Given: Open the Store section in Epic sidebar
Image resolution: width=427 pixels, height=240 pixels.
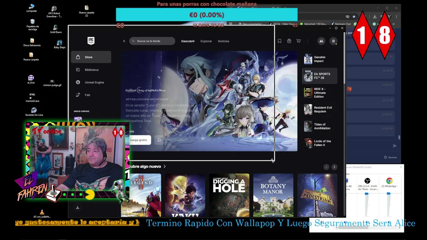Looking at the screenshot, I should pyautogui.click(x=91, y=57).
